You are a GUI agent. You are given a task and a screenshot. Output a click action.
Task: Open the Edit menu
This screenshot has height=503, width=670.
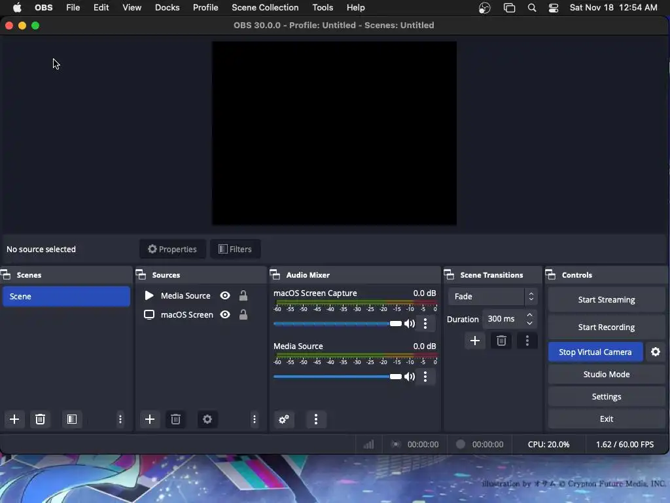point(101,8)
